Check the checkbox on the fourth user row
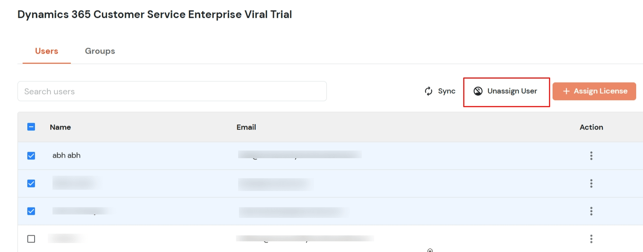 pos(31,239)
